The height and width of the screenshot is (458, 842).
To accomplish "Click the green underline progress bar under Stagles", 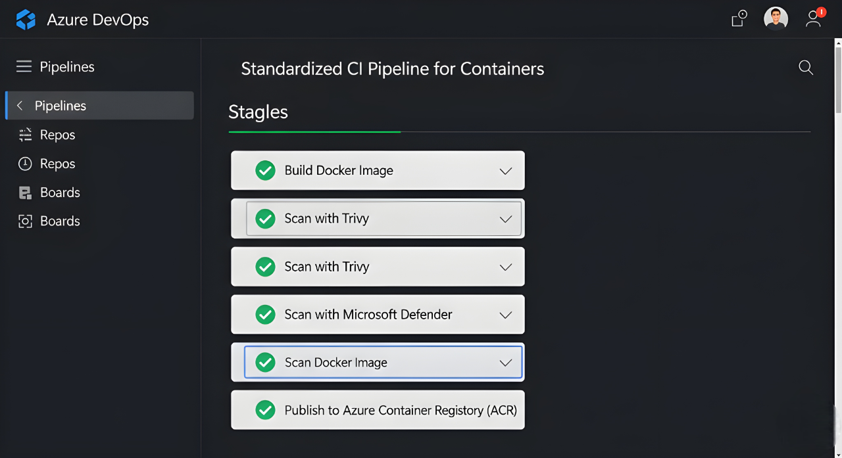I will (314, 131).
